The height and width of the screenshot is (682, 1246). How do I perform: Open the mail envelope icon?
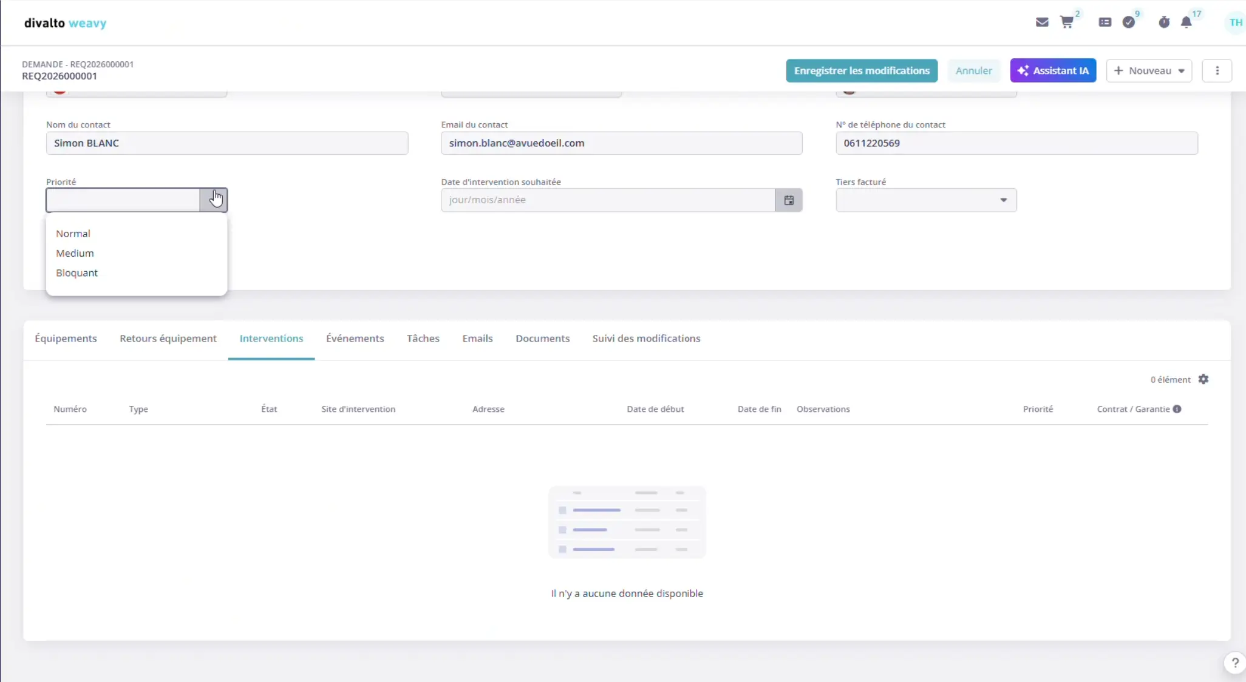1042,22
